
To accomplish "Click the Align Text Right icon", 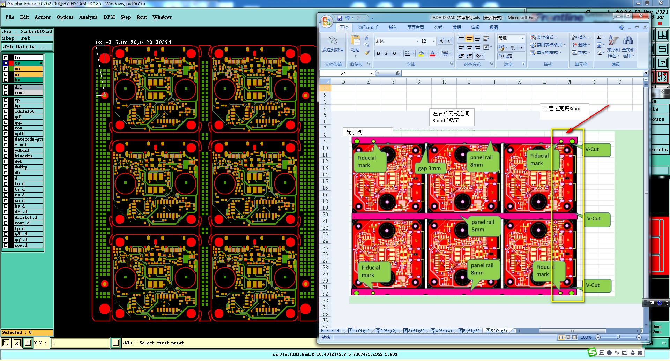I will 477,47.
